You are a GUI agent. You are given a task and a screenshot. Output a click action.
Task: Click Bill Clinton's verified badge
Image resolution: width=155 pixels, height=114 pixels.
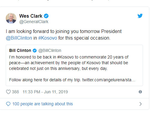[35, 50]
